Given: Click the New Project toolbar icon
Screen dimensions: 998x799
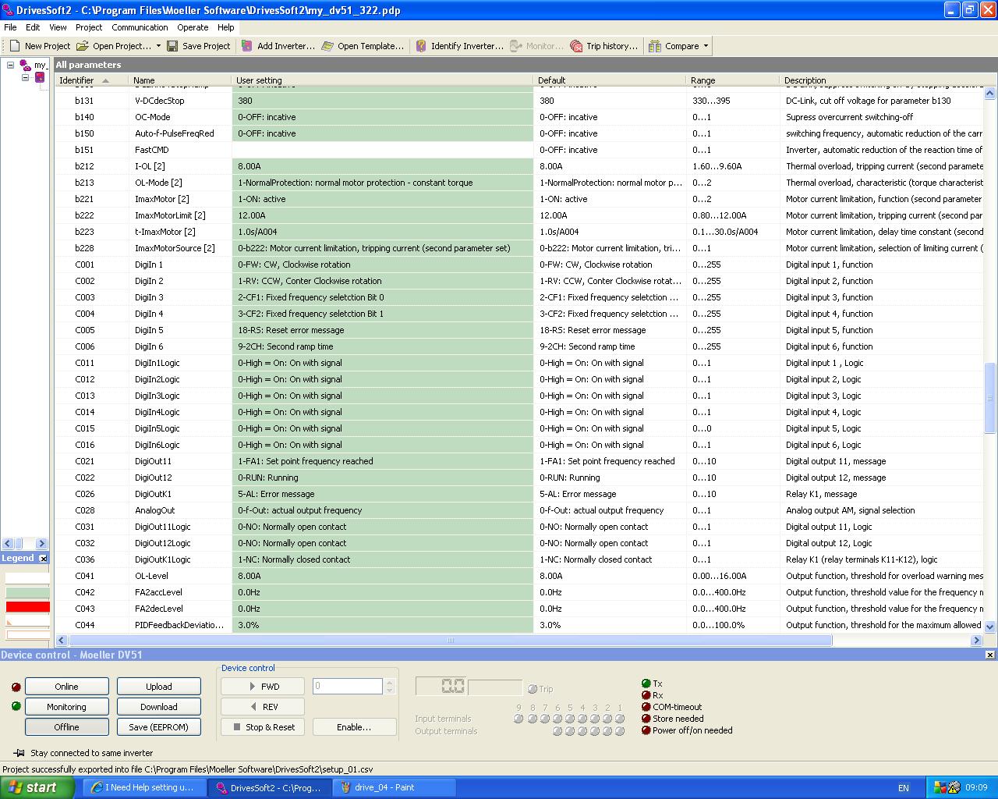Looking at the screenshot, I should [15, 46].
